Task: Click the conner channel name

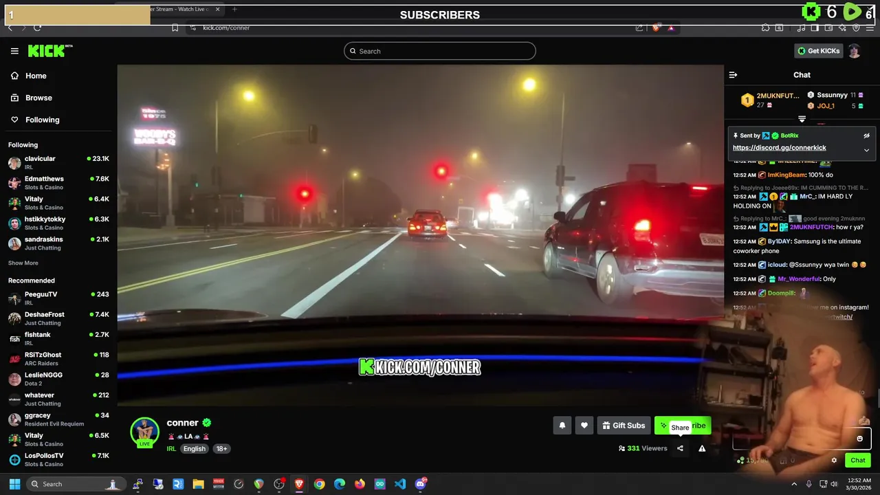Action: [182, 423]
